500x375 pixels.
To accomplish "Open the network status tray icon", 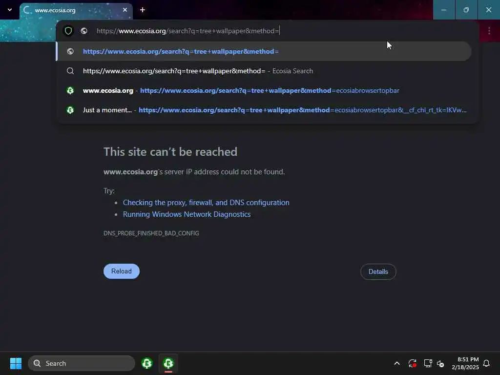I will [428, 363].
